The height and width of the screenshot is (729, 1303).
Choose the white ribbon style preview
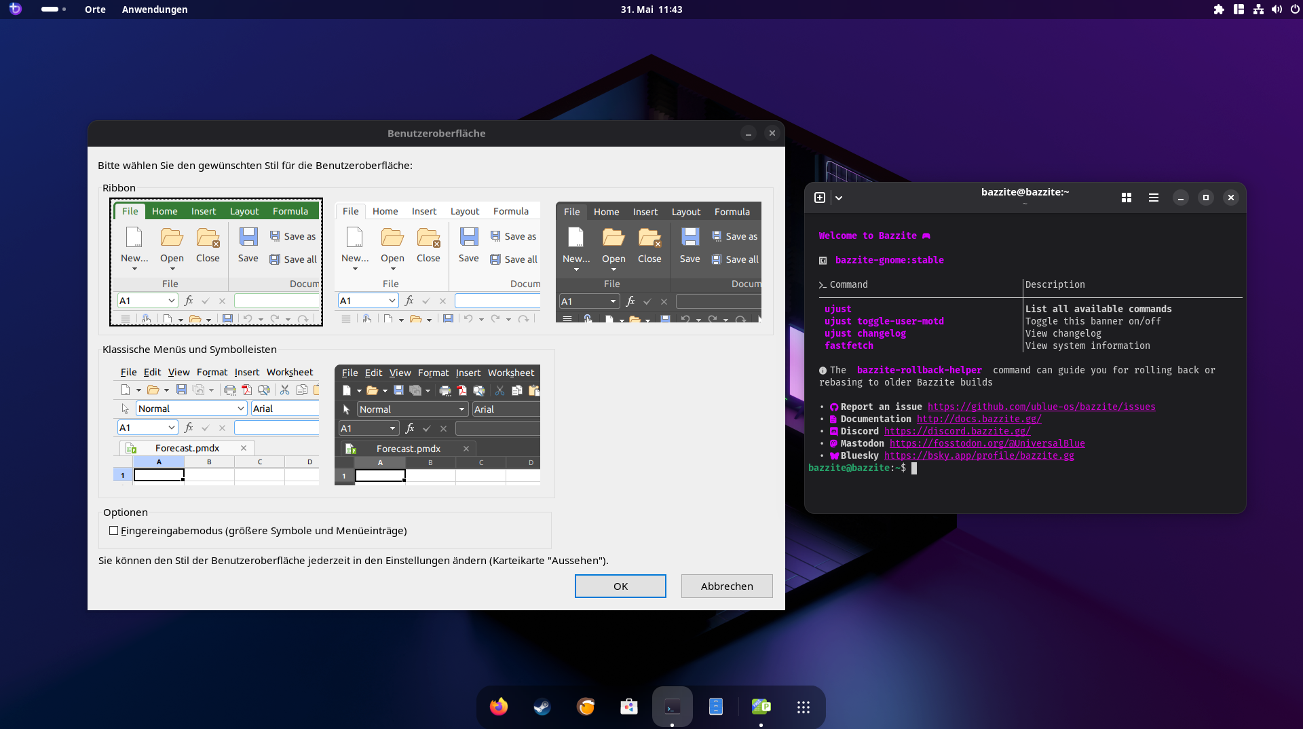pyautogui.click(x=438, y=262)
